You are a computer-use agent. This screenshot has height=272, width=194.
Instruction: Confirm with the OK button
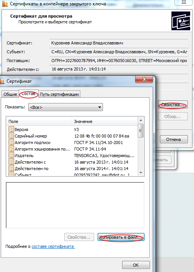coord(136,265)
